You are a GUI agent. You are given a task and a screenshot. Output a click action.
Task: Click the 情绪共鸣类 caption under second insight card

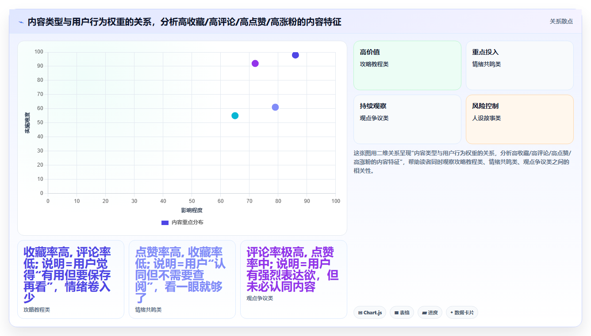148,310
